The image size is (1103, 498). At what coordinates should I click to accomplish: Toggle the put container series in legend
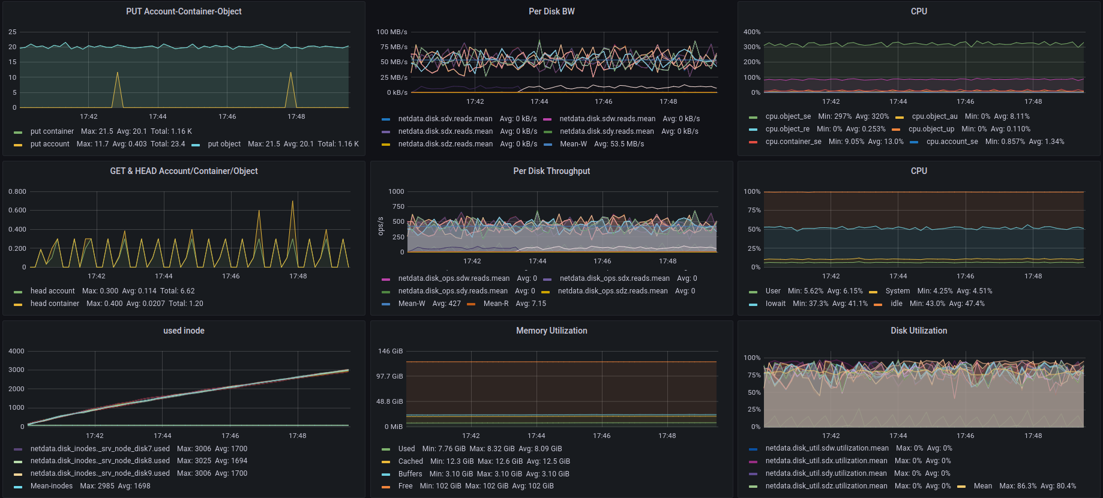52,131
